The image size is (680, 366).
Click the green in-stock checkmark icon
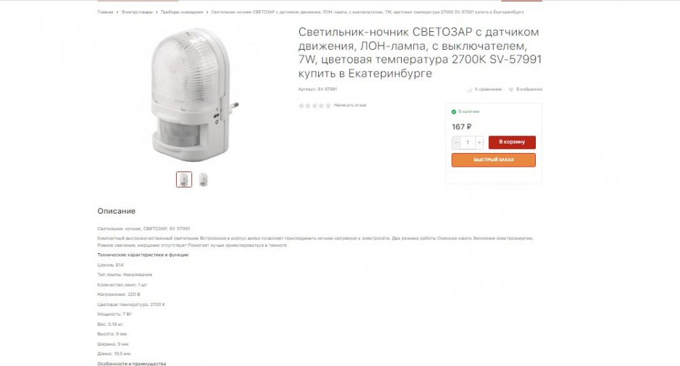[x=454, y=112]
